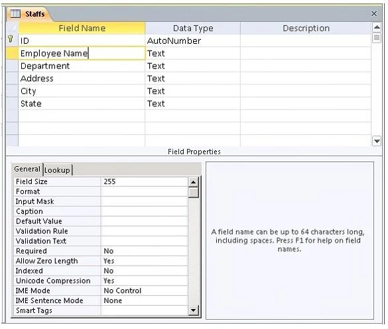Screen dimensions: 388x329
Task: Open data type cell for Department
Action: tap(193, 66)
